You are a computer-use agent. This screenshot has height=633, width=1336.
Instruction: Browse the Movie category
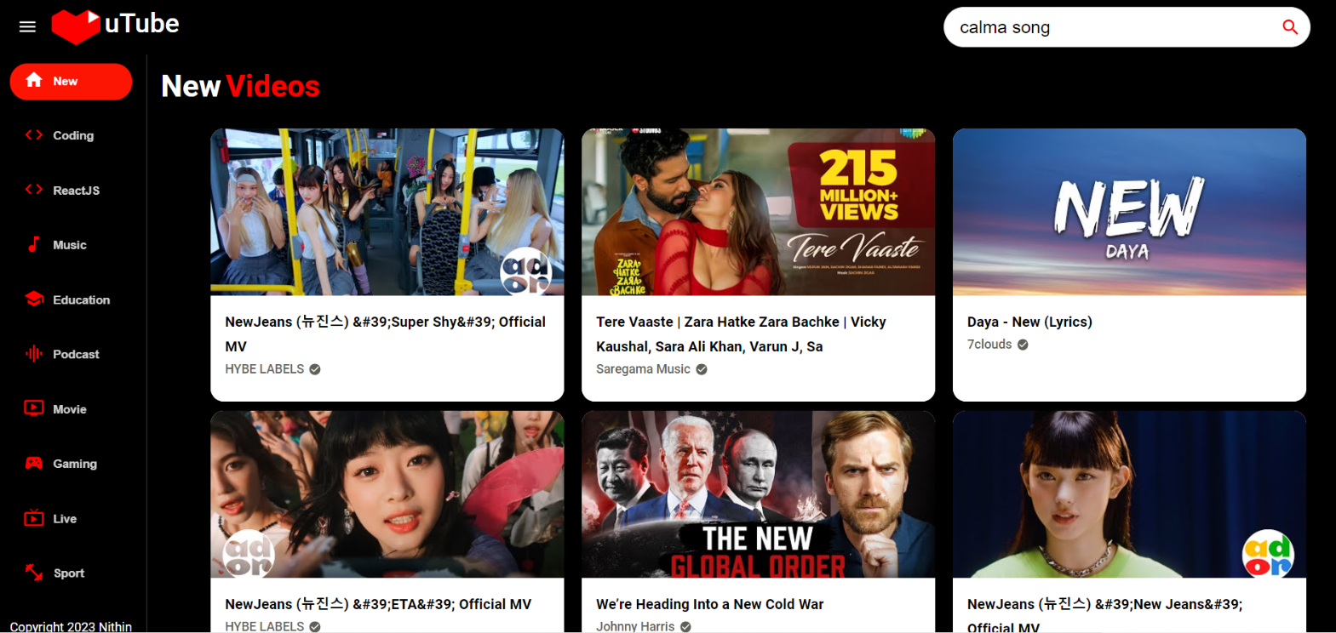71,409
